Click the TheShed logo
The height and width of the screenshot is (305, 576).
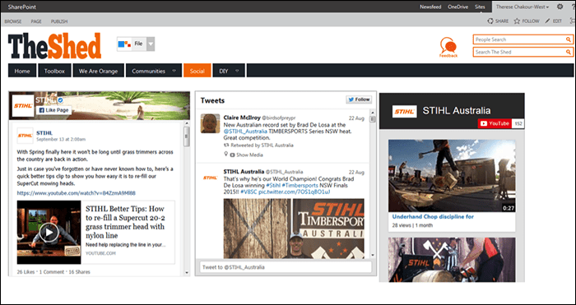pos(54,46)
